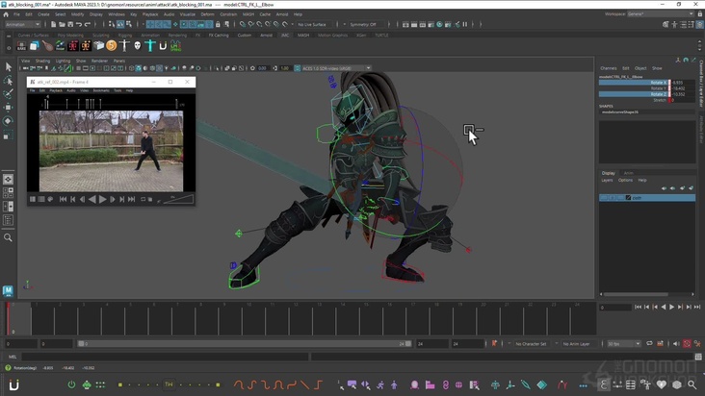Click play forward in Maya playback controls

[x=671, y=307]
